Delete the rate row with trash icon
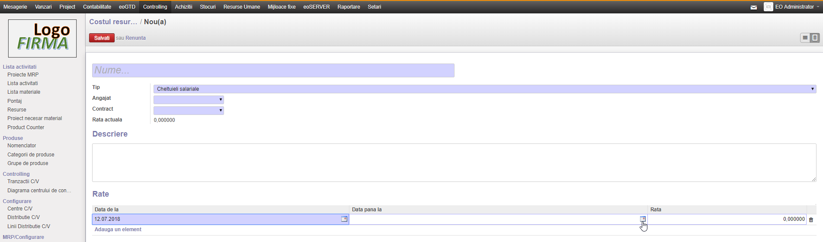Viewport: 823px width, 242px height. (x=811, y=220)
